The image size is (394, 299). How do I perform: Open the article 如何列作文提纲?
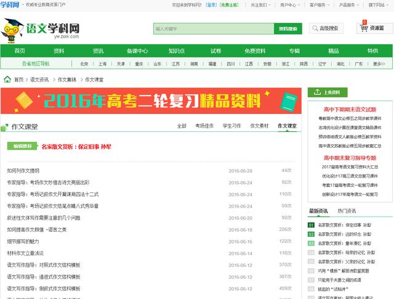23,171
